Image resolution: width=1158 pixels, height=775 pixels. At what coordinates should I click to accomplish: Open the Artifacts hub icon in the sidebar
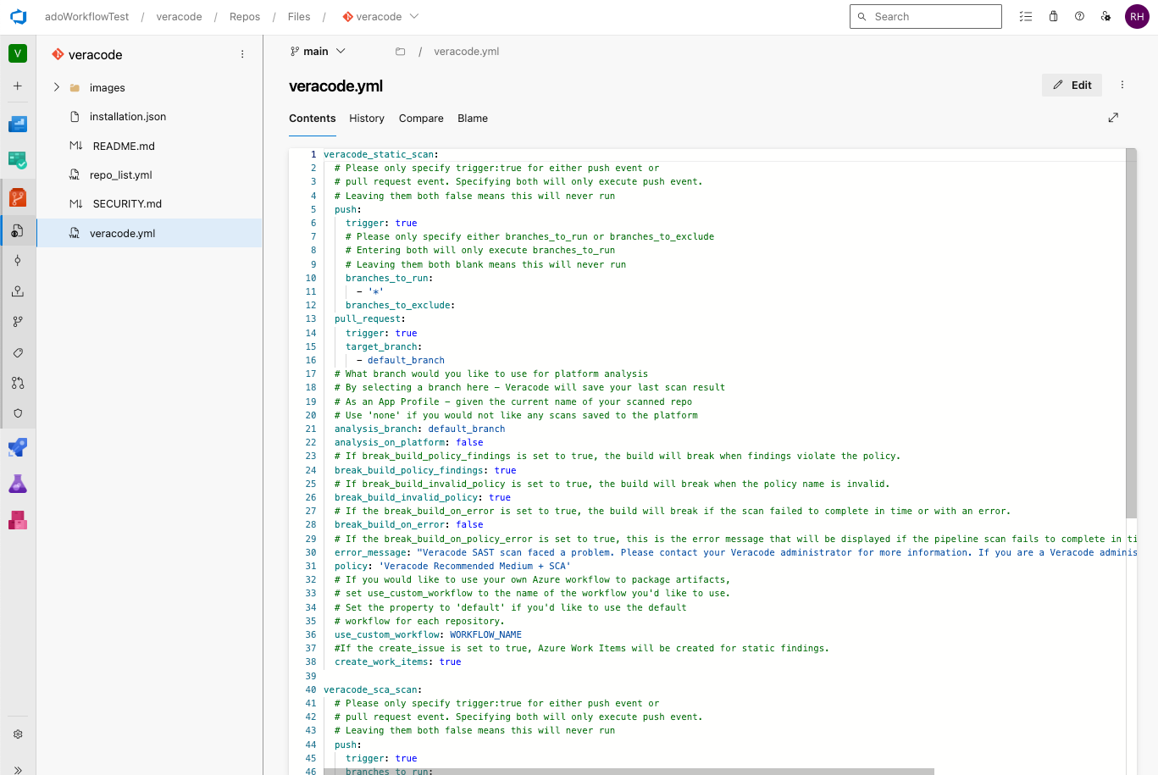[x=18, y=520]
